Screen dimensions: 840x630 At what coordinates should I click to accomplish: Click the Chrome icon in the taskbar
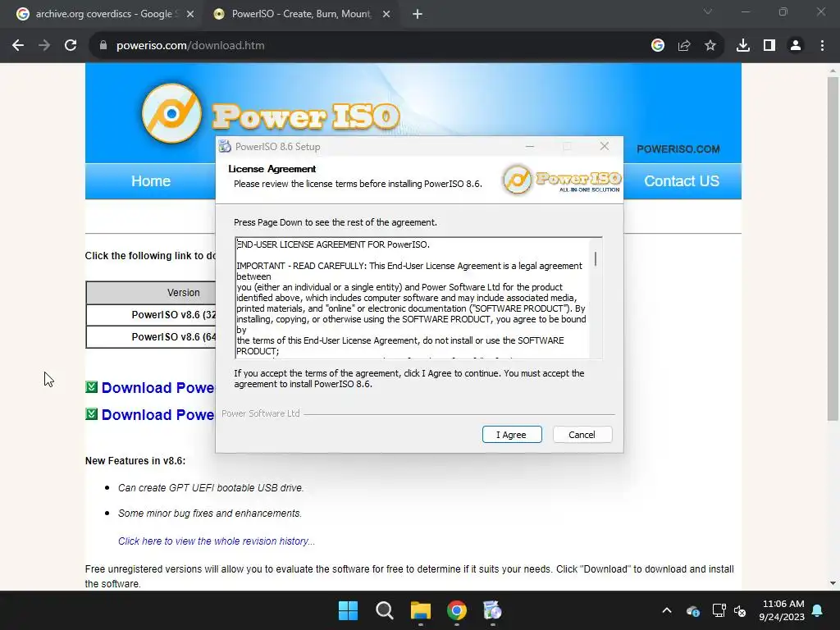456,610
